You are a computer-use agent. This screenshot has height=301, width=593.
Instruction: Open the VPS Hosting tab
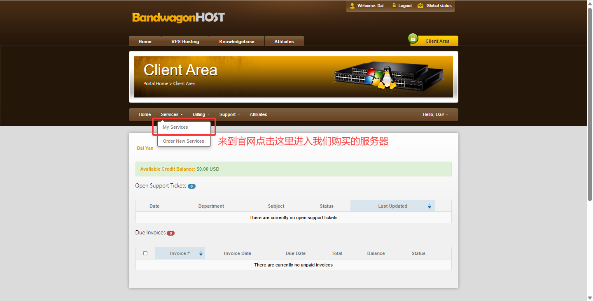coord(185,42)
